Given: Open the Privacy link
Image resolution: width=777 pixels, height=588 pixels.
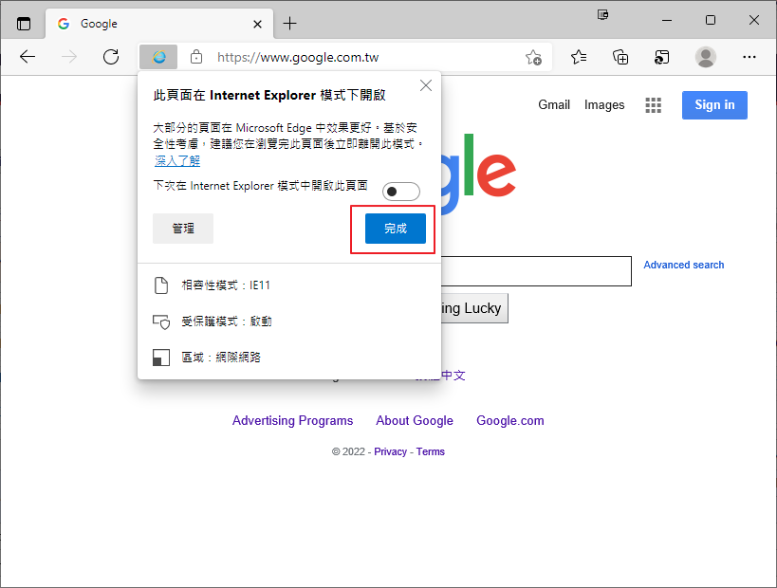Looking at the screenshot, I should tap(390, 451).
